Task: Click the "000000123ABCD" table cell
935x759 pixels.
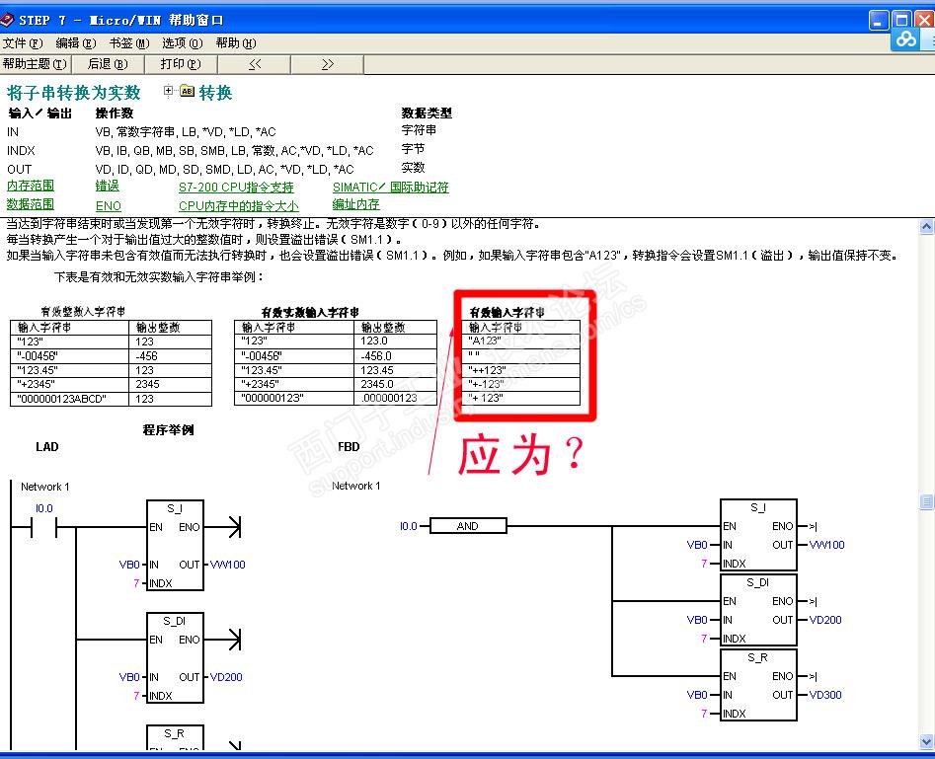Action: point(69,399)
